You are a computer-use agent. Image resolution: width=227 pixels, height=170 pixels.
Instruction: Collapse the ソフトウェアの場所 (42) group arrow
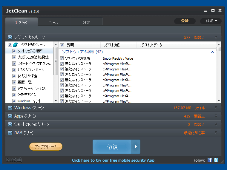pos(212,52)
